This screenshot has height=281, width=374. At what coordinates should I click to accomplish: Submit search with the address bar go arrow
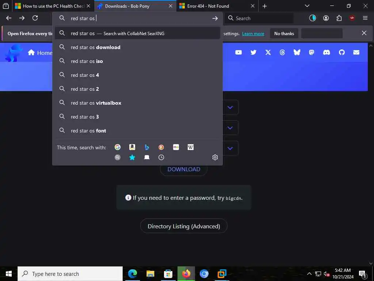[215, 18]
